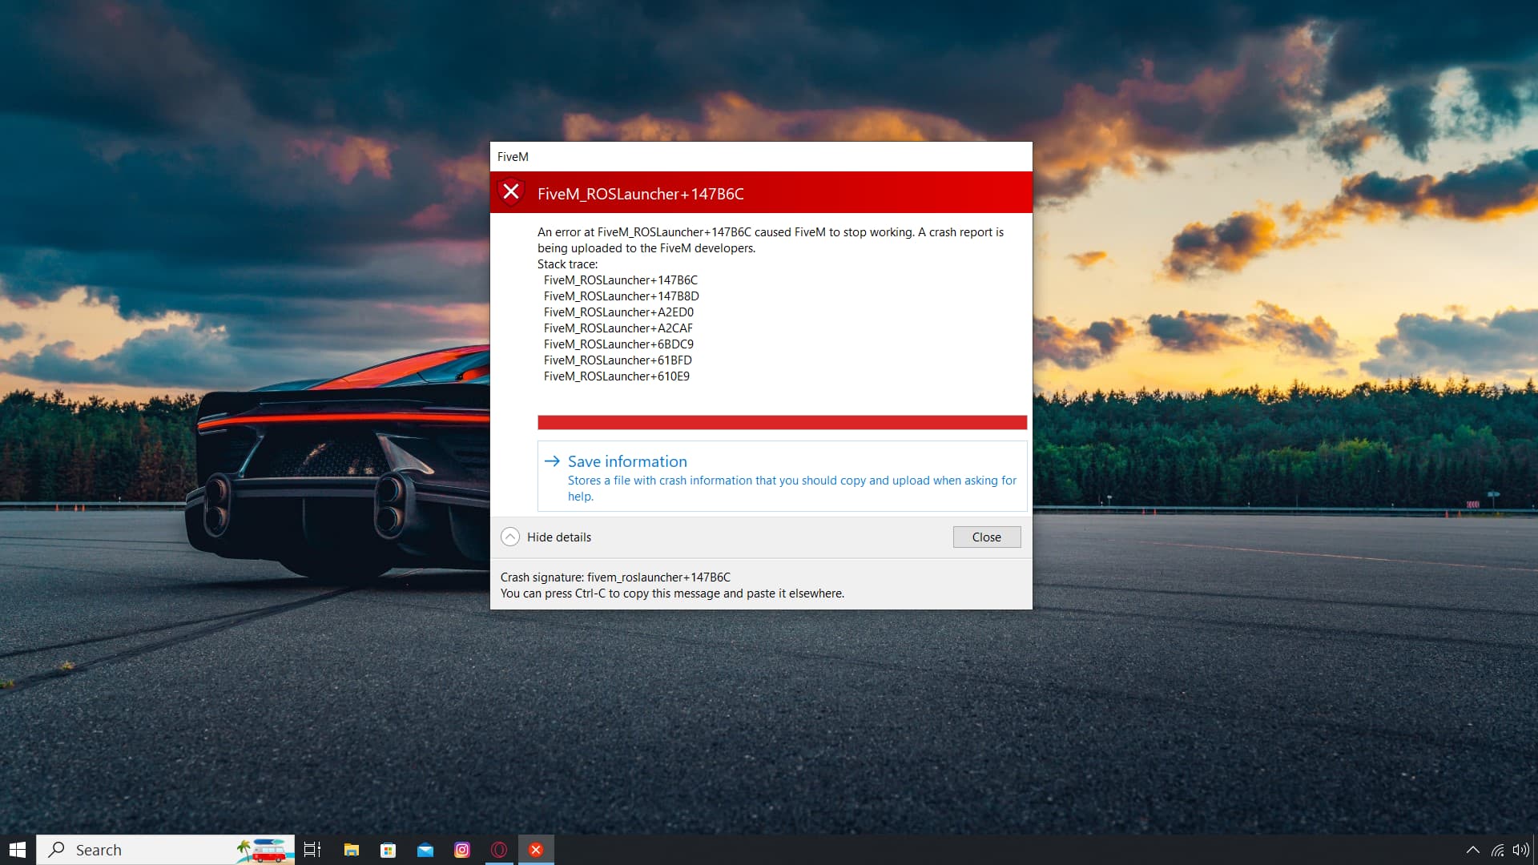Screen dimensions: 1538x865
Task: Select the active FiveM taskbar icon
Action: coord(536,850)
